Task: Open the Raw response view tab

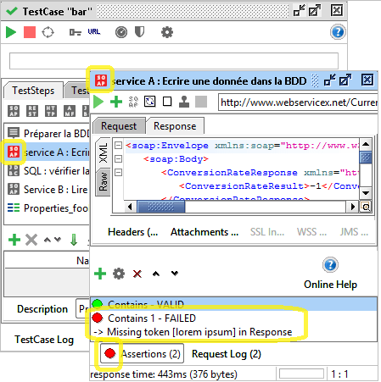Action: click(x=104, y=182)
